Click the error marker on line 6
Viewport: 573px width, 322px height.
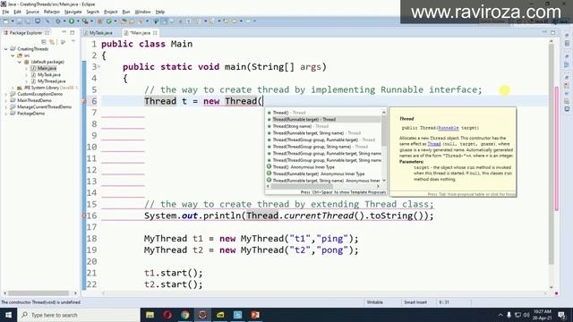pyautogui.click(x=84, y=101)
